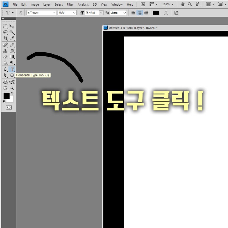The width and height of the screenshot is (228, 228).
Task: Open the Filter menu
Action: point(70,4)
